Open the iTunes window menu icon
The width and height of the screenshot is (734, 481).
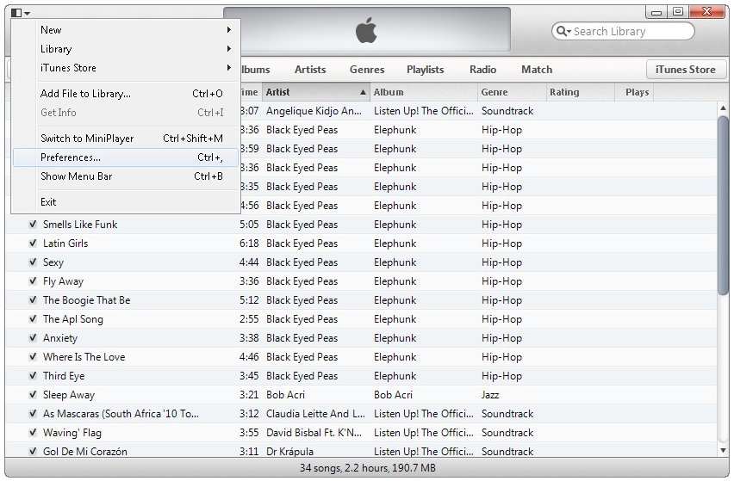pos(20,13)
